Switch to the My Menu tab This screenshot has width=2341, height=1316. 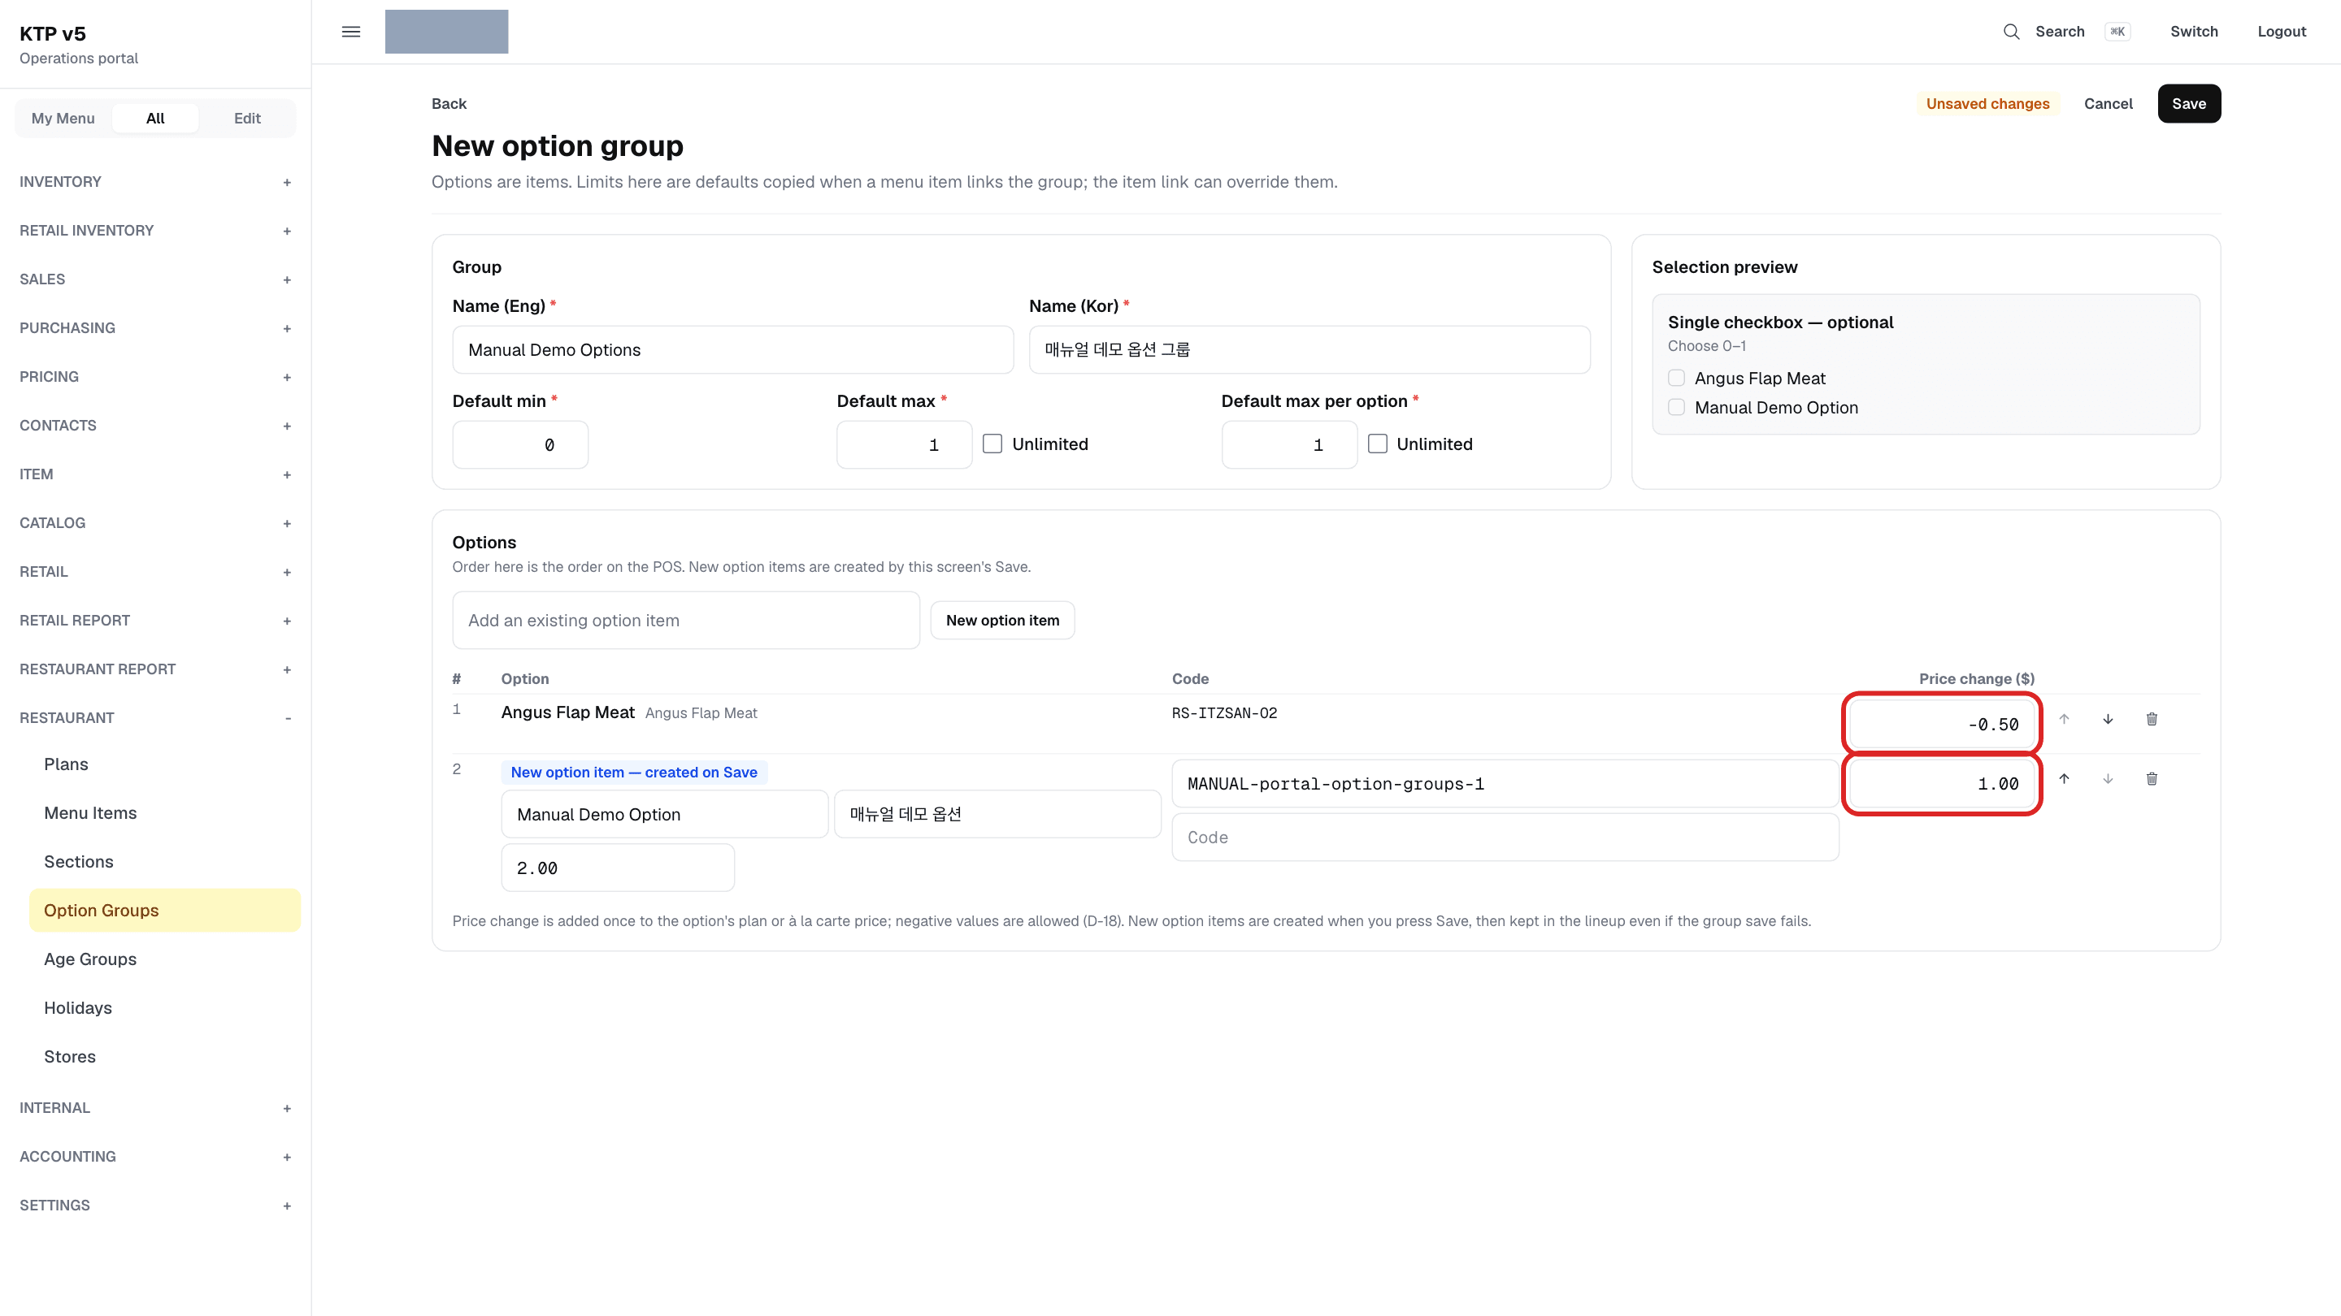point(63,118)
